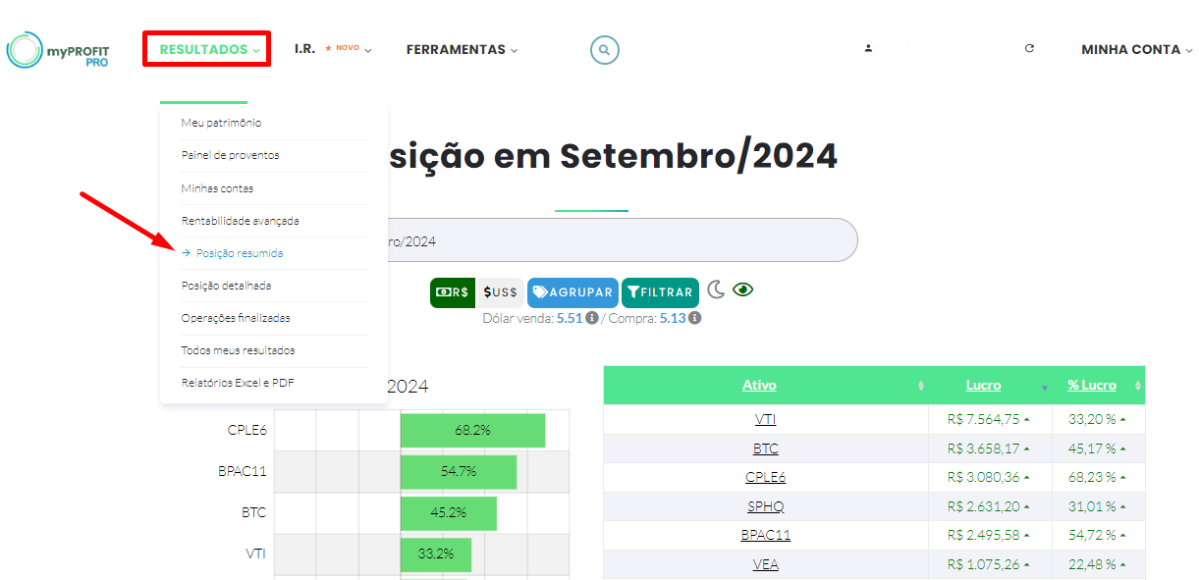Viewport: 1199px width, 580px height.
Task: Open the Minha Conta dropdown
Action: [1137, 49]
